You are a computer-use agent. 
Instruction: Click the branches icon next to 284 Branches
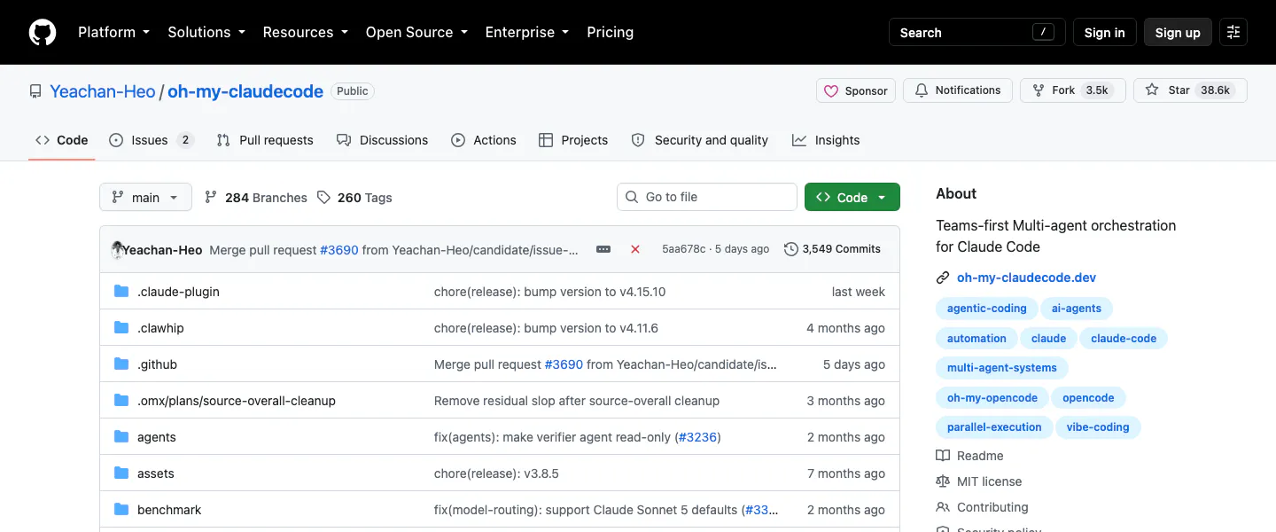211,198
